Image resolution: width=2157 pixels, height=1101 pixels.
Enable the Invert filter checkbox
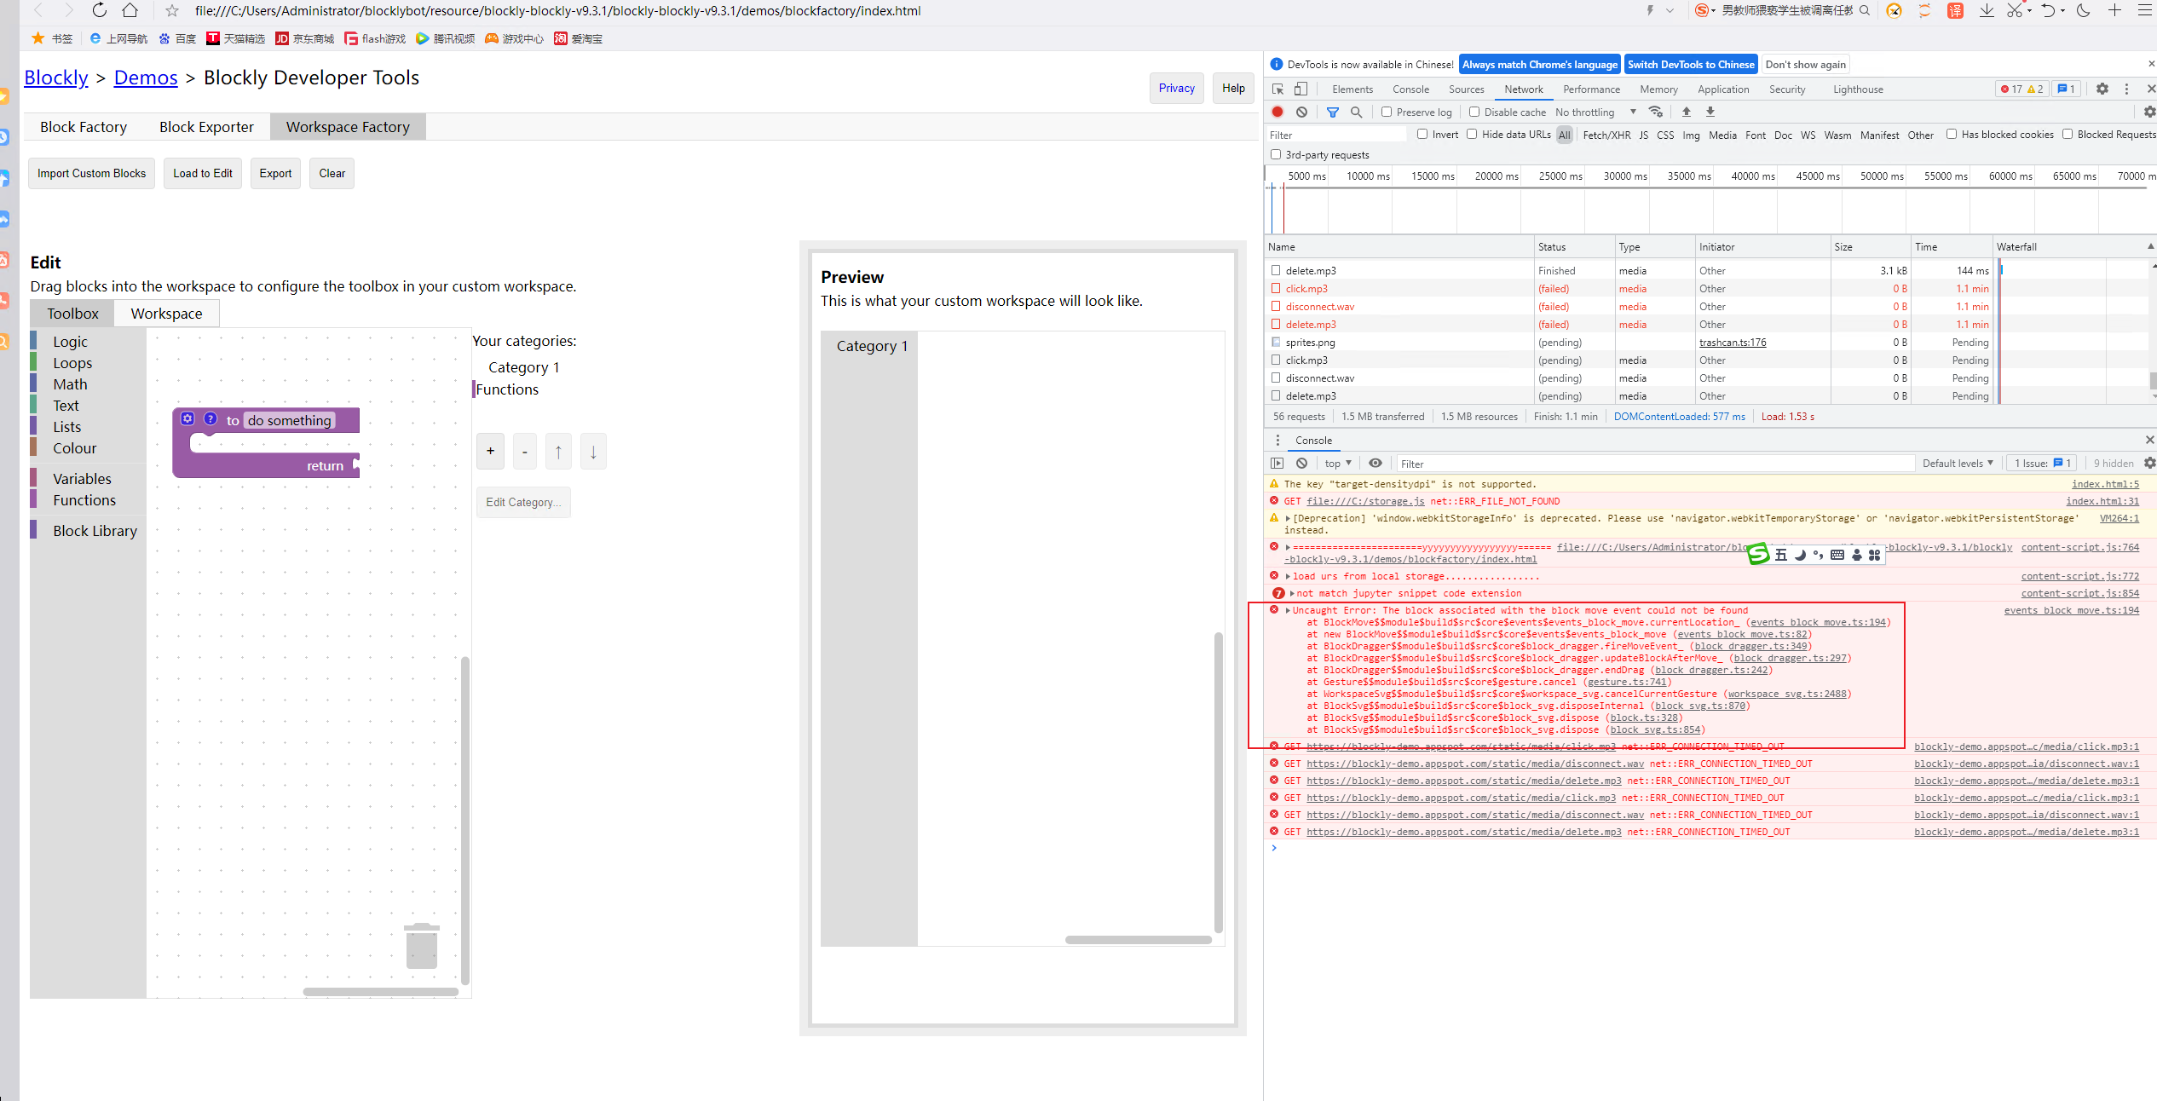(1422, 134)
